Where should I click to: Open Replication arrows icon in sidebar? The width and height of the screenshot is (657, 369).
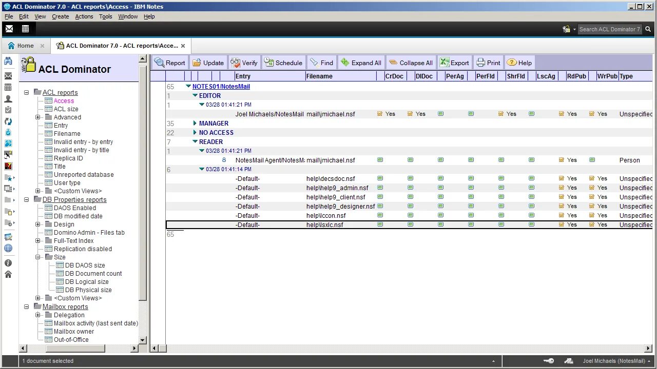[x=8, y=121]
